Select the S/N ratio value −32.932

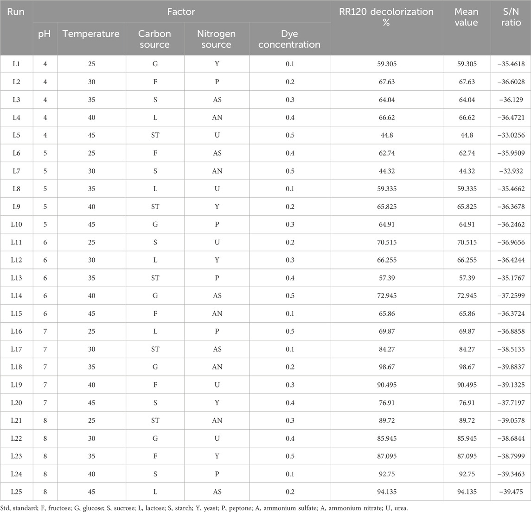[510, 171]
